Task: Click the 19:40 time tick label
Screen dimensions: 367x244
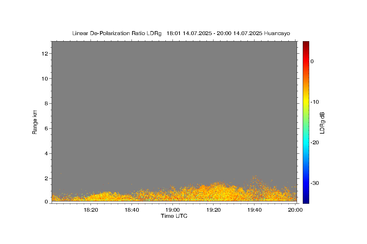Action: click(254, 210)
